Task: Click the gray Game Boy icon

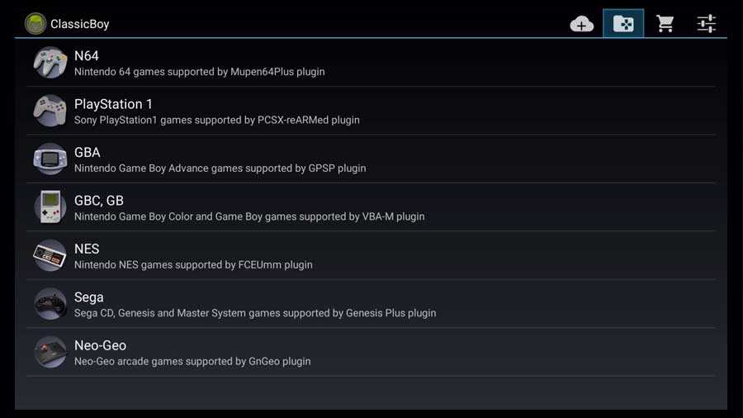Action: click(50, 207)
